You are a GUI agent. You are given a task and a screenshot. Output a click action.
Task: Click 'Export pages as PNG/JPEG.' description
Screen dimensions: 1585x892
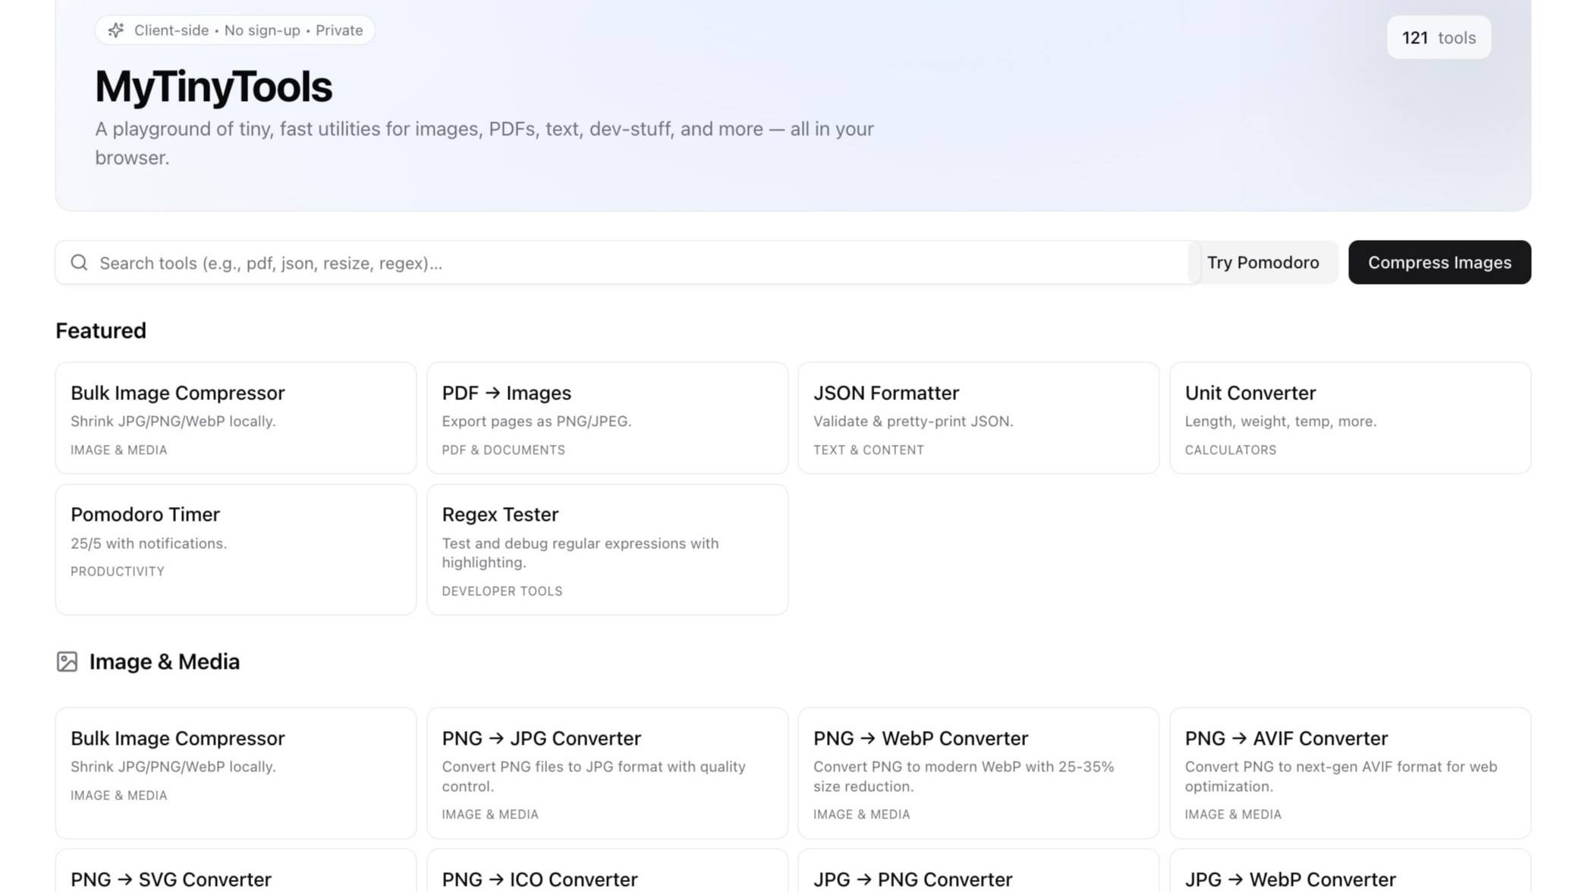(x=536, y=421)
